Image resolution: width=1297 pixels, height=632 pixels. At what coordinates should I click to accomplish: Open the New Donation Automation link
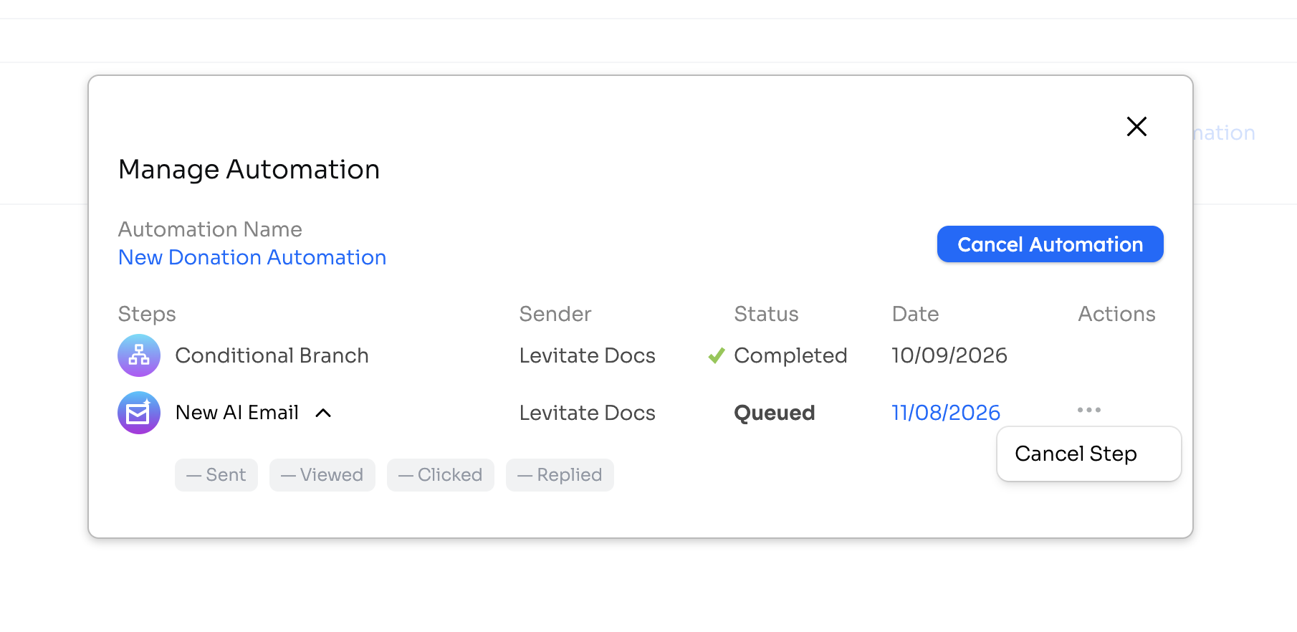coord(252,257)
